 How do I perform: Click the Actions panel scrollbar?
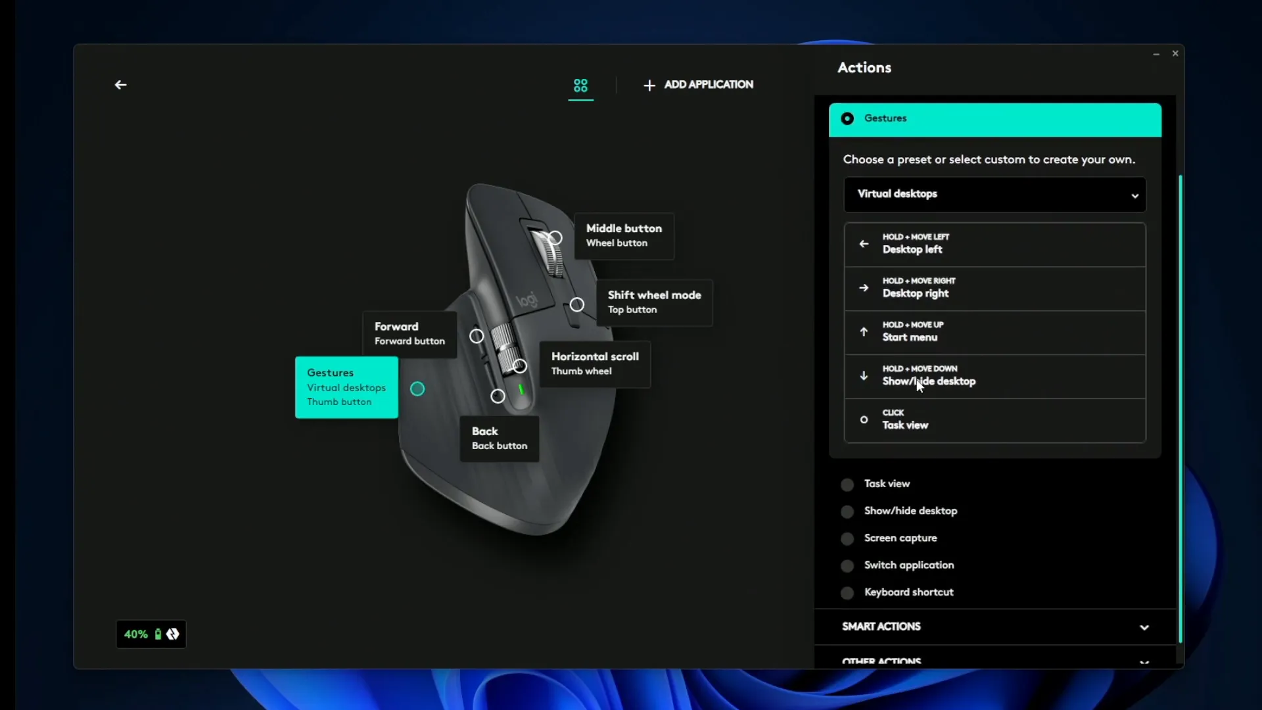coord(1180,408)
